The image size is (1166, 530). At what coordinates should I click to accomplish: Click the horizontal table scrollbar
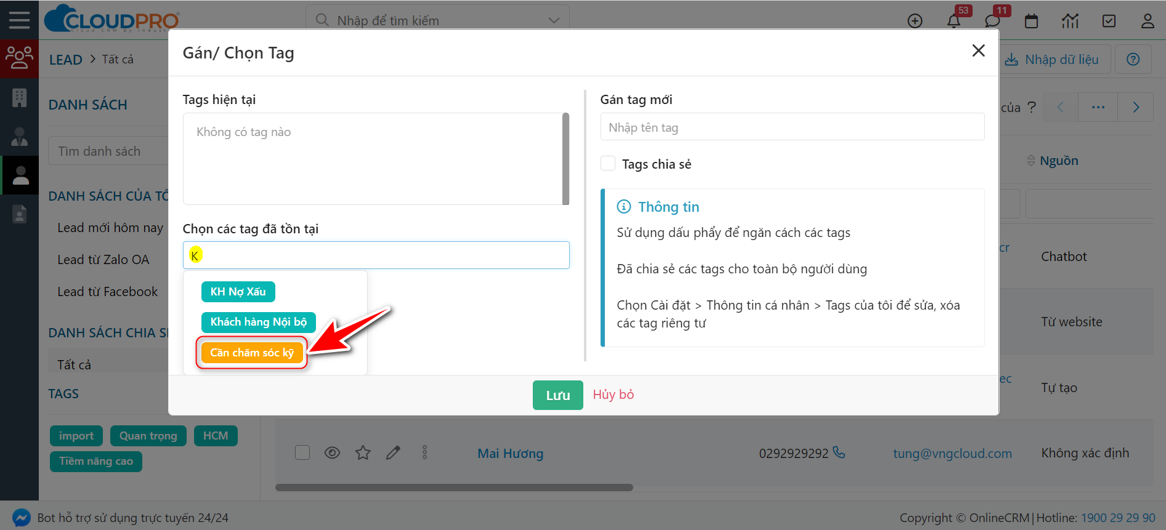454,488
